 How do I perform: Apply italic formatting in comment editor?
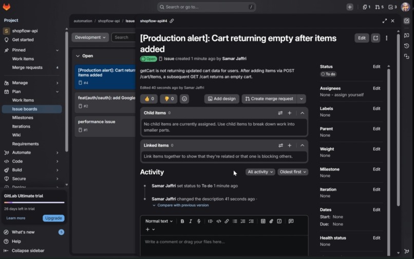191,221
